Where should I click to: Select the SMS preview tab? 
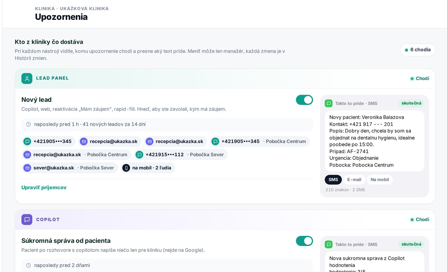click(x=333, y=180)
